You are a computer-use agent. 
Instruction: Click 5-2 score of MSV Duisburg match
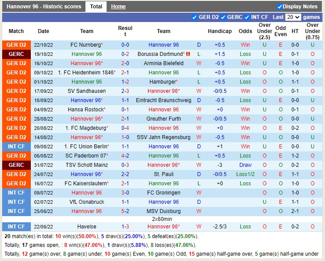[125, 211]
